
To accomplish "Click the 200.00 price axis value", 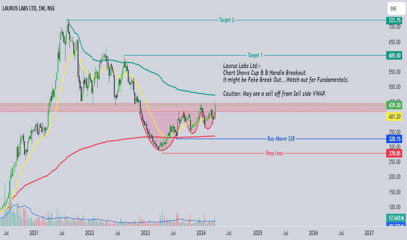I will [394, 177].
